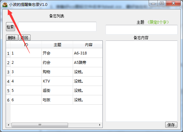The width and height of the screenshot is (183, 132).
Task: Select the 没钱。 cell in the 购物 row
Action: coord(88,72)
